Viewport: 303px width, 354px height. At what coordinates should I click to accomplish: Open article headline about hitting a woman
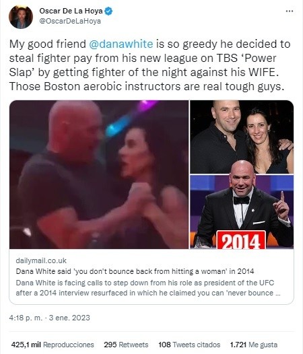tap(135, 271)
